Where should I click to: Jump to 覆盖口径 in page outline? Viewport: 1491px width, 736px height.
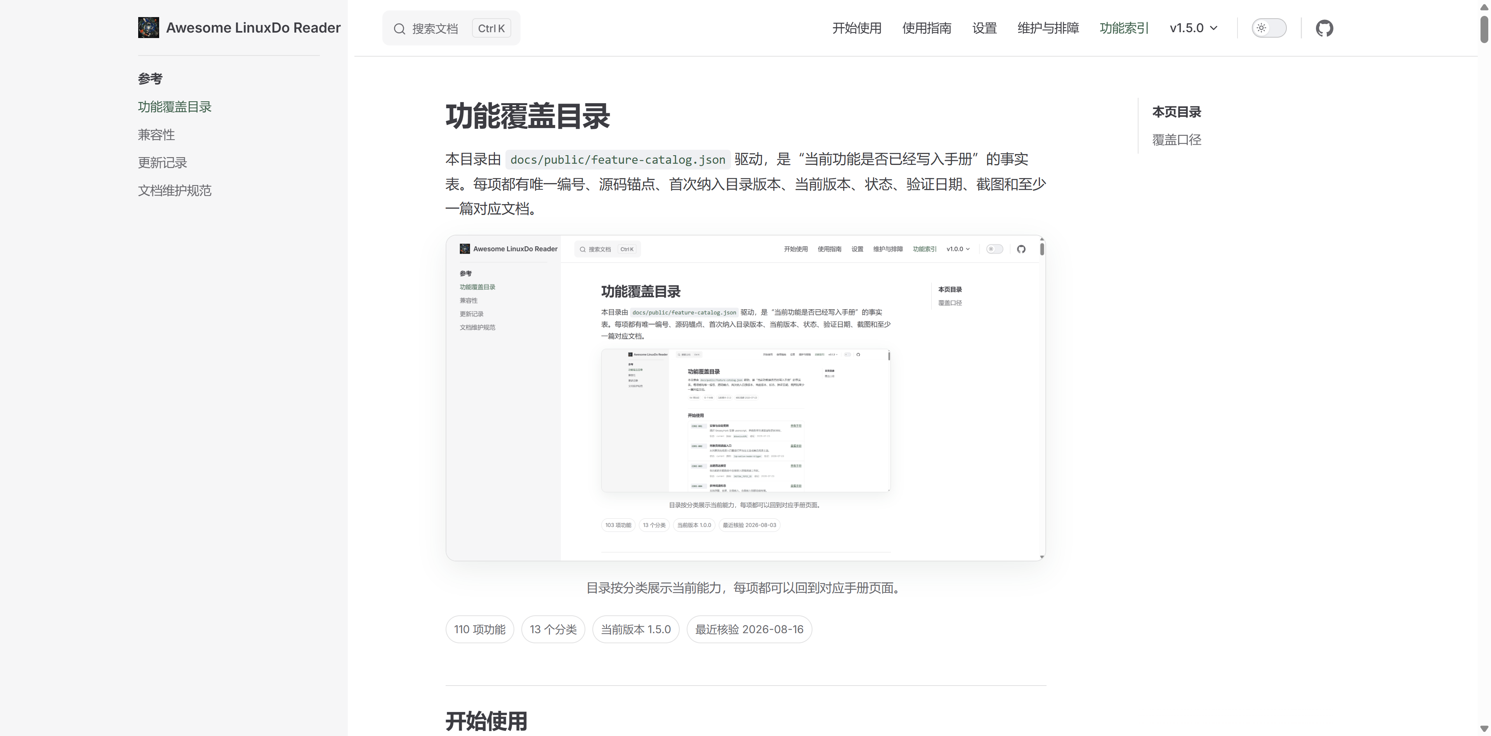click(1177, 140)
